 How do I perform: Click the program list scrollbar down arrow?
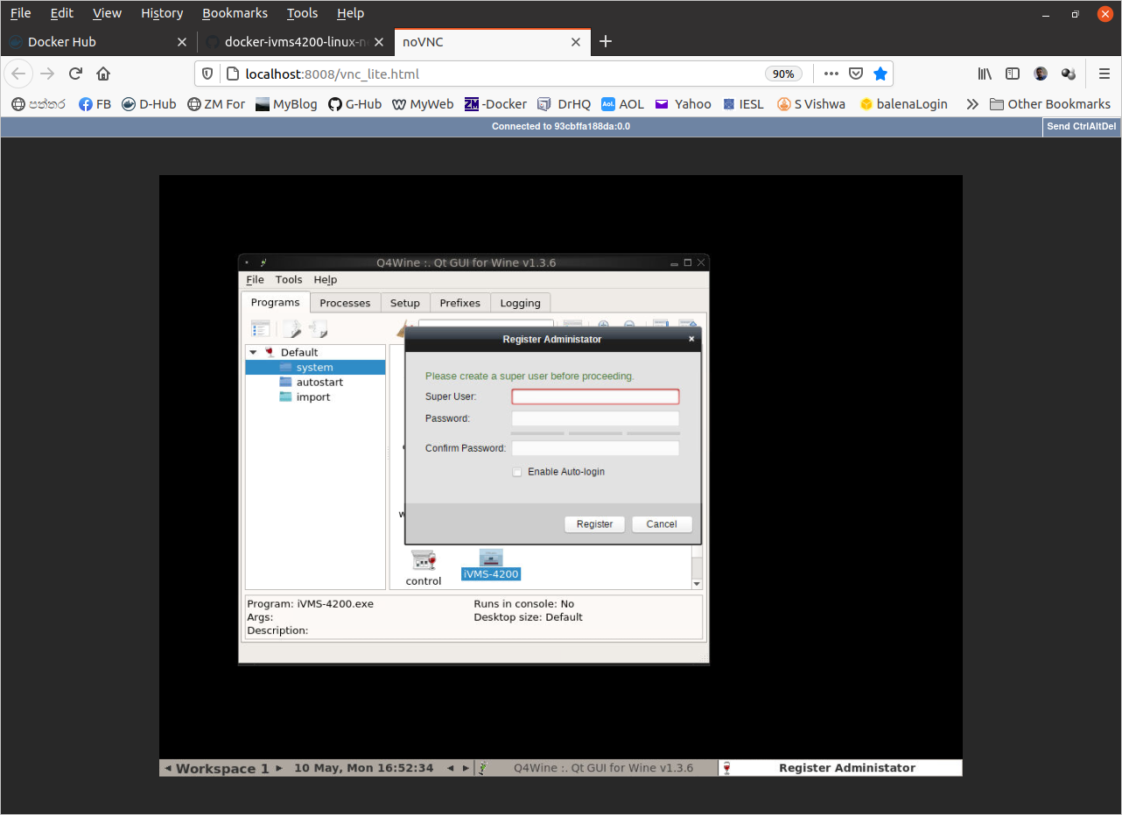click(698, 584)
